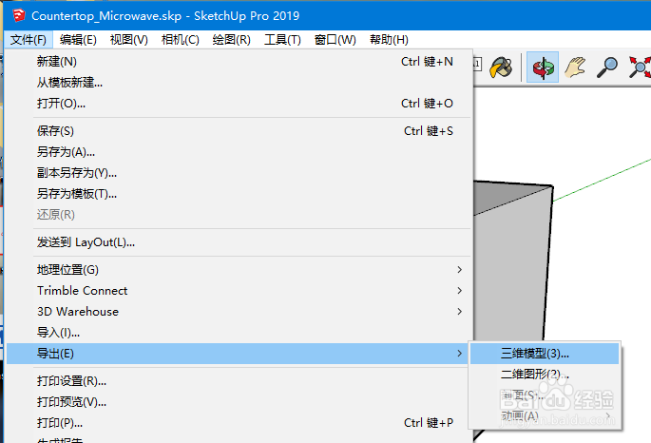651x443 pixels.
Task: Click the SketchUp logo in title bar
Action: (19, 16)
